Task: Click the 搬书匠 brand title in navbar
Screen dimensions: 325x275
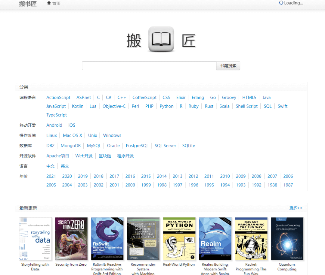Action: point(28,4)
